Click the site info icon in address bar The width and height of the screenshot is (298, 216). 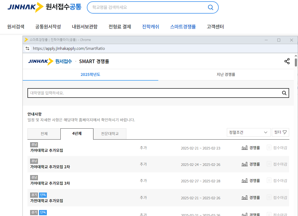pyautogui.click(x=27, y=49)
